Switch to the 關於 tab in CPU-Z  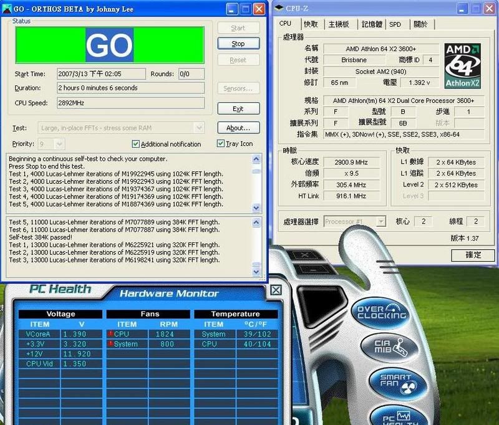click(x=420, y=24)
